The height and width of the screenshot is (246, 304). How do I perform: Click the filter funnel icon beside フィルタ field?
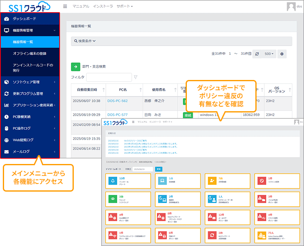(136, 77)
